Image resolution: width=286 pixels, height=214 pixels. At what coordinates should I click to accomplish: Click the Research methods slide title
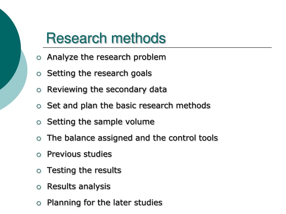[x=106, y=38]
